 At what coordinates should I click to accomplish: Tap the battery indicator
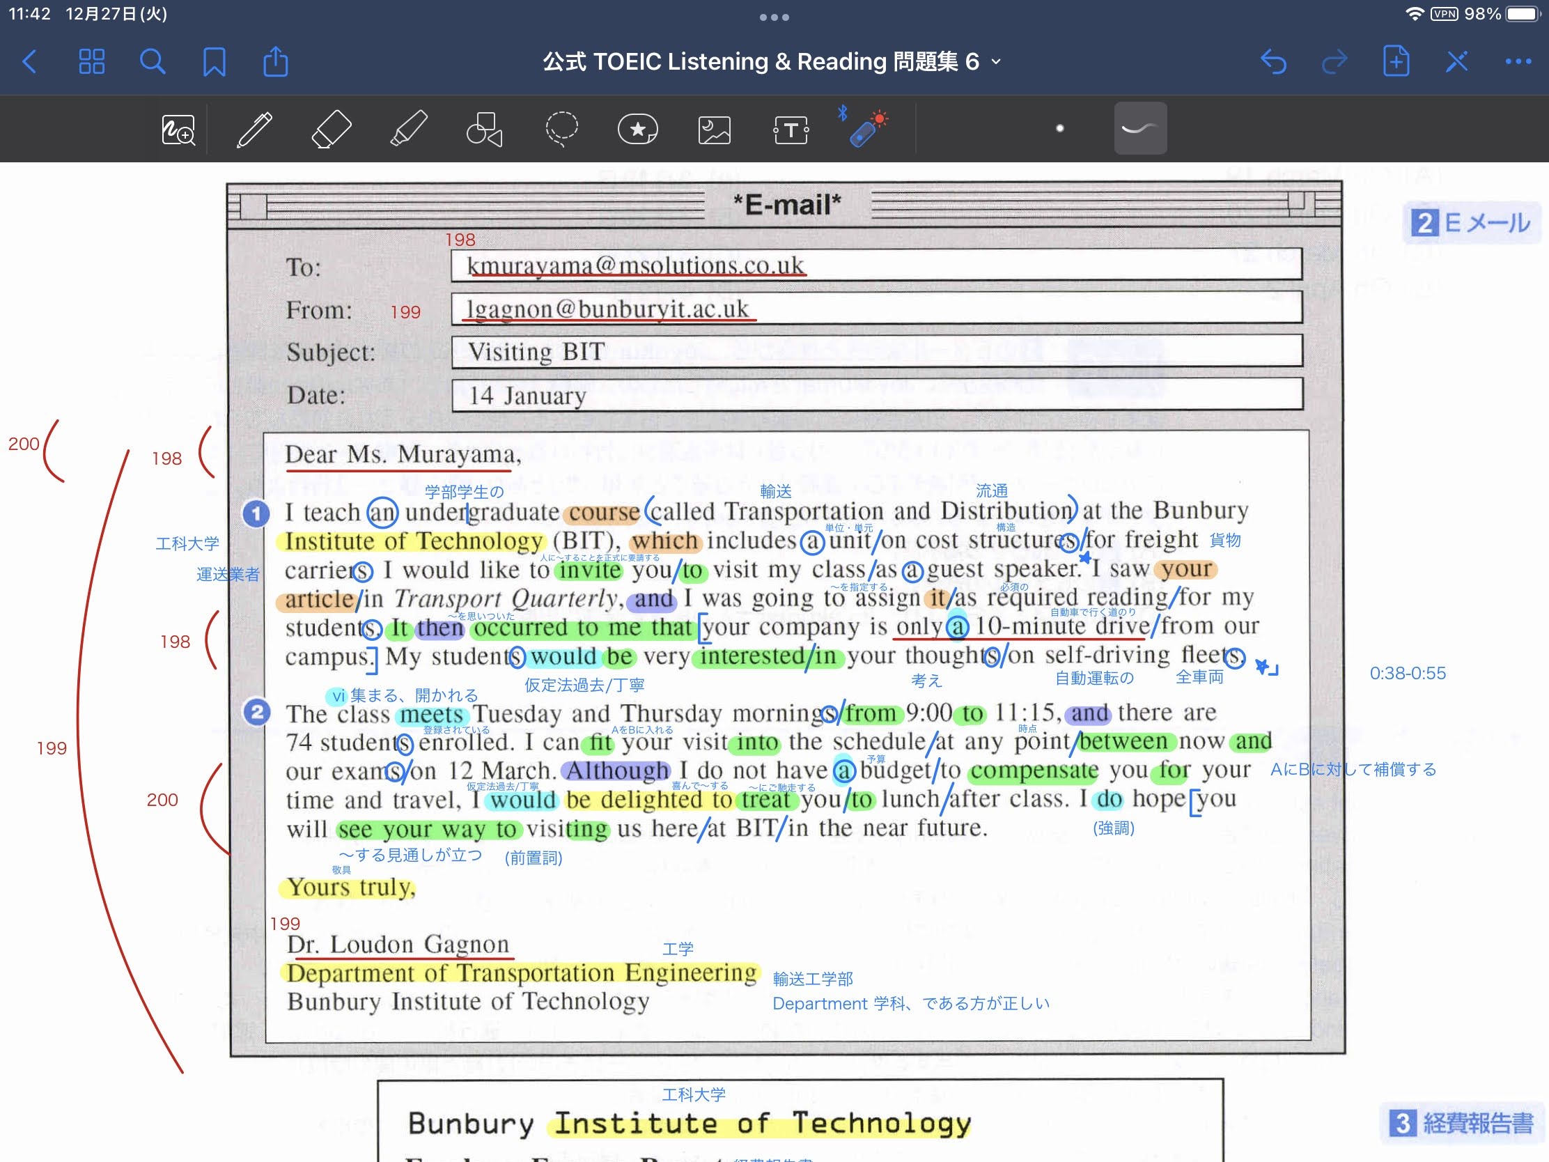tap(1523, 14)
